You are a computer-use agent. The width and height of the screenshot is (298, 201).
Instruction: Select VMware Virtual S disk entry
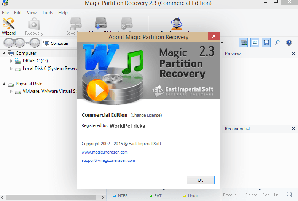(49, 91)
